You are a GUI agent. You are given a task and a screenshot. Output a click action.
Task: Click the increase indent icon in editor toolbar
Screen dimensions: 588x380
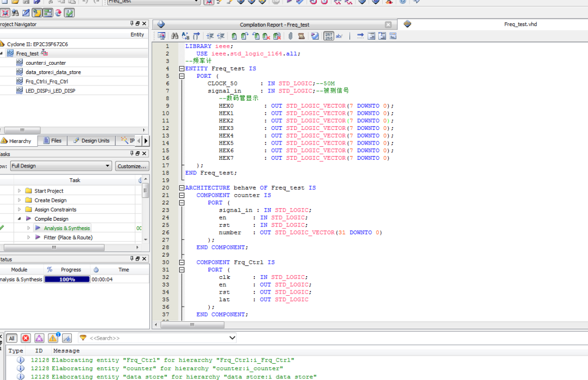(210, 36)
